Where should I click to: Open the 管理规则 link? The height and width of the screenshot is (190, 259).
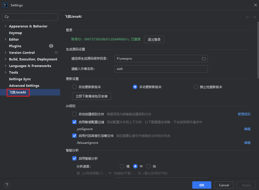pos(244,114)
